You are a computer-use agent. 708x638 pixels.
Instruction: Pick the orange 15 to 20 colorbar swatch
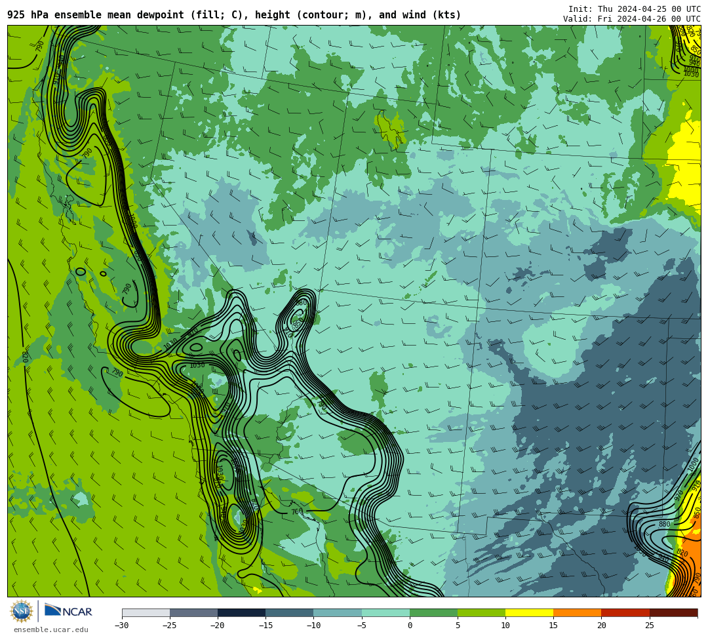point(578,612)
